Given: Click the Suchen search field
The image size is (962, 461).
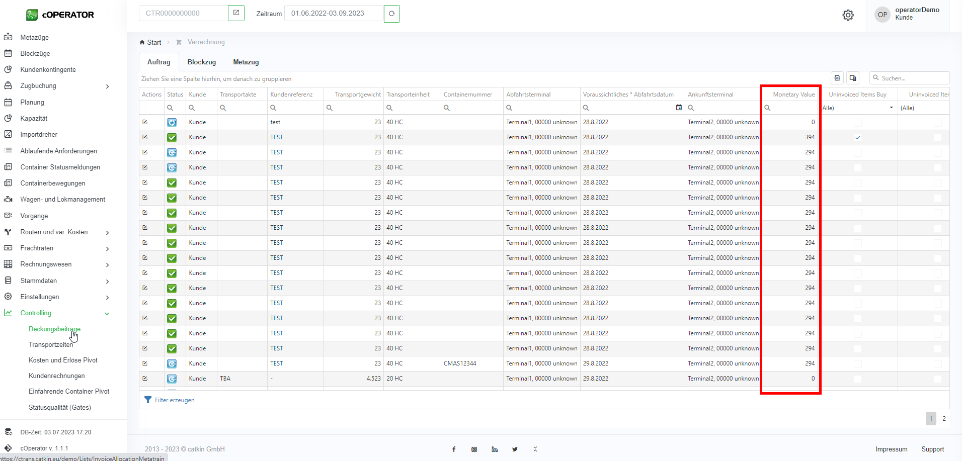Looking at the screenshot, I should [913, 78].
